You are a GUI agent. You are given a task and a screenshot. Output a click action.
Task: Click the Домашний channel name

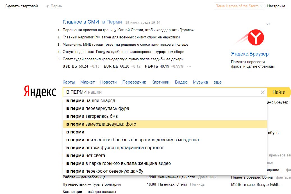pos(207,177)
